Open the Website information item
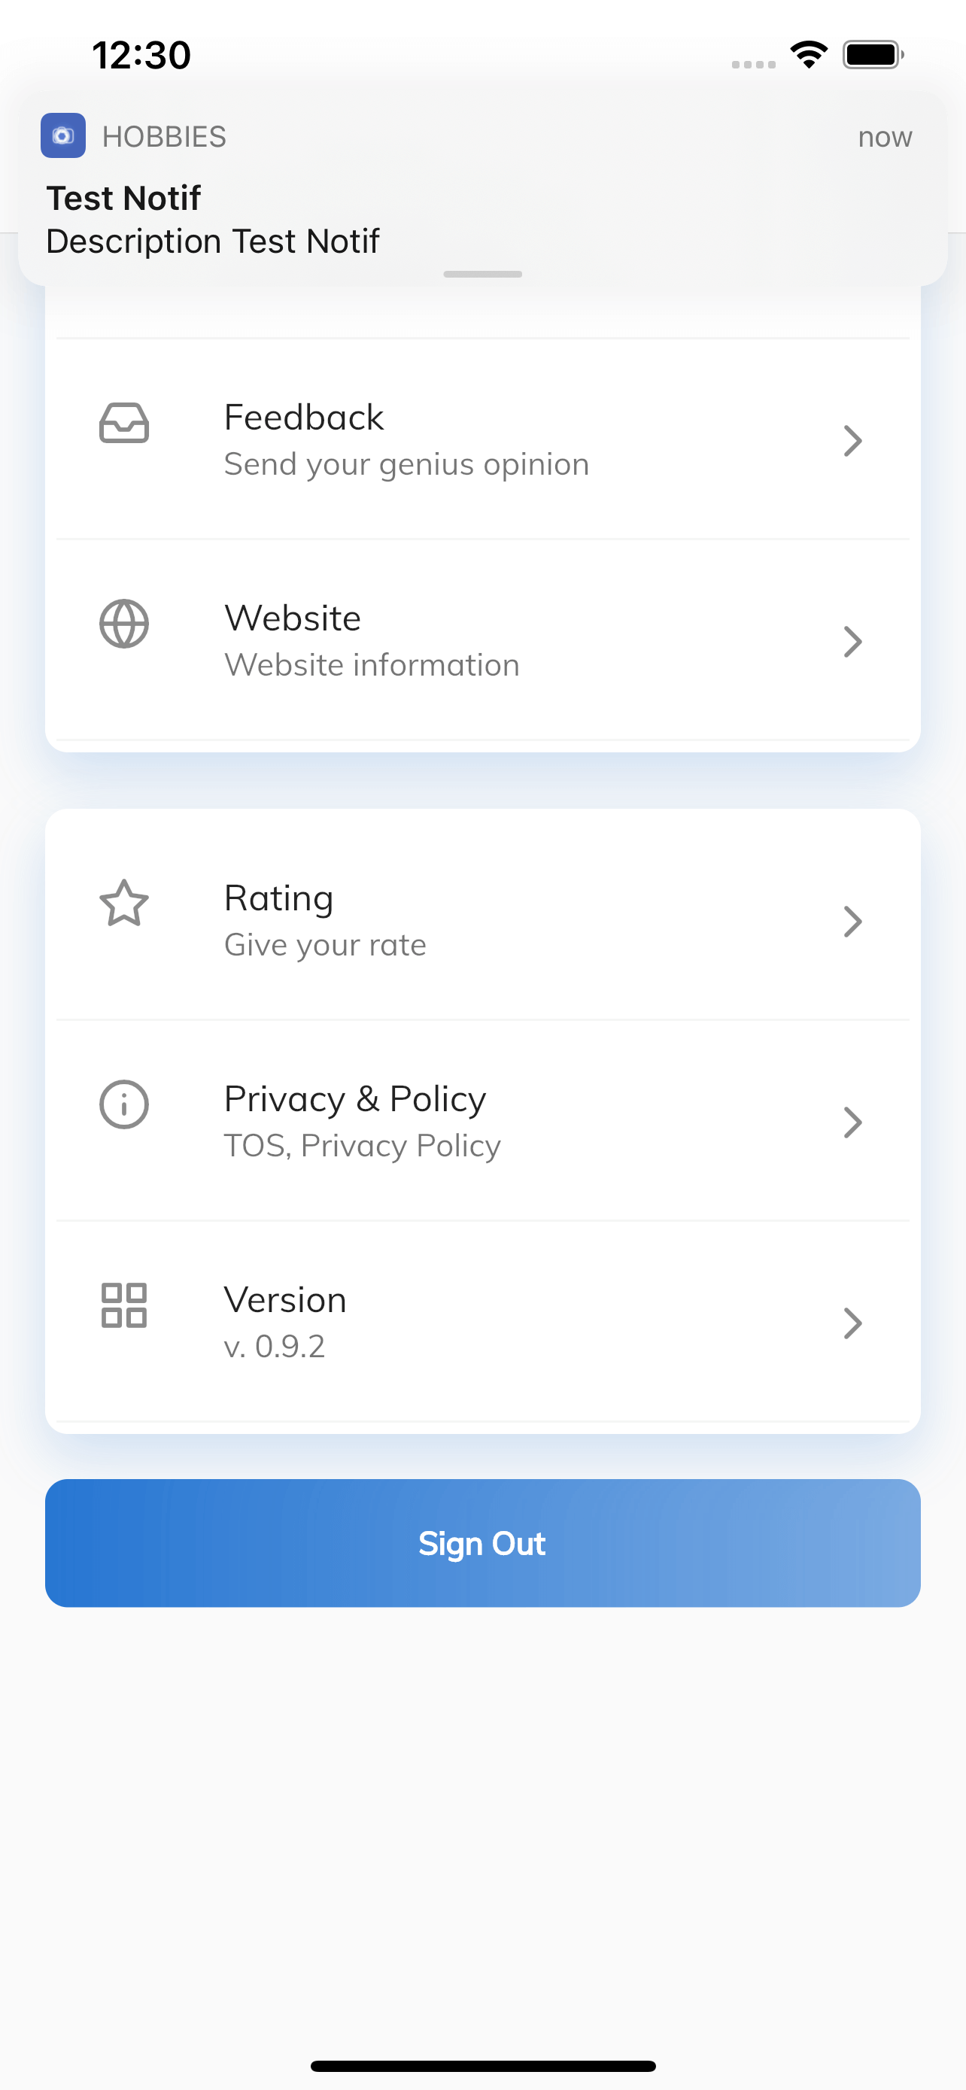 click(482, 640)
